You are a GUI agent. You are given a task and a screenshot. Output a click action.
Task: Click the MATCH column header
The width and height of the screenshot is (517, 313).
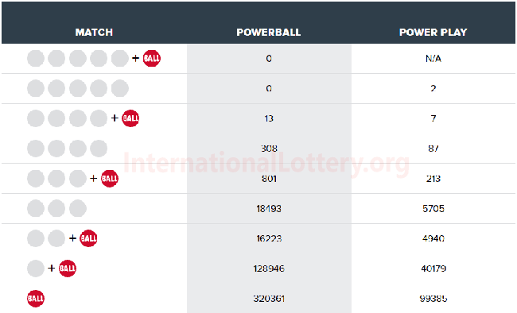tap(94, 32)
